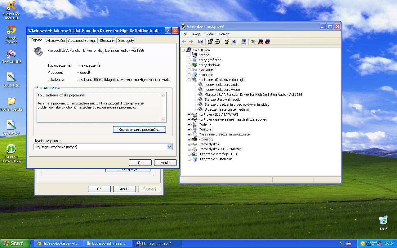The image size is (397, 248).
Task: Select the 'bez tytułu1' desktop image icon
Action: coord(11,128)
